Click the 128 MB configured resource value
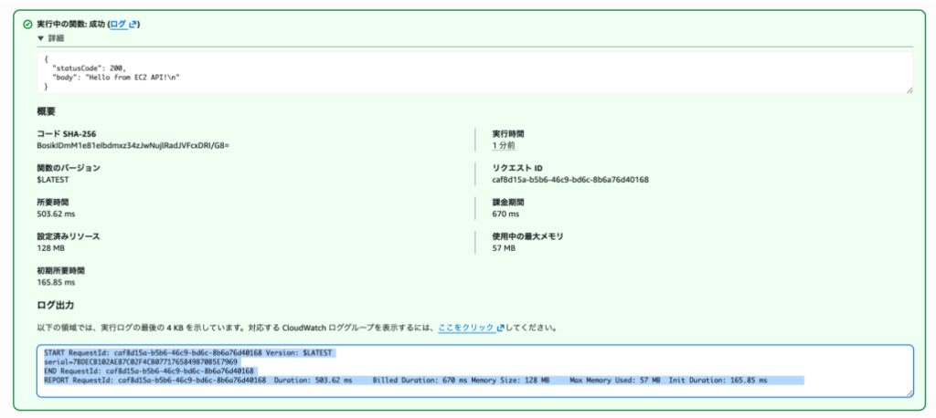This screenshot has width=936, height=418. [x=51, y=247]
